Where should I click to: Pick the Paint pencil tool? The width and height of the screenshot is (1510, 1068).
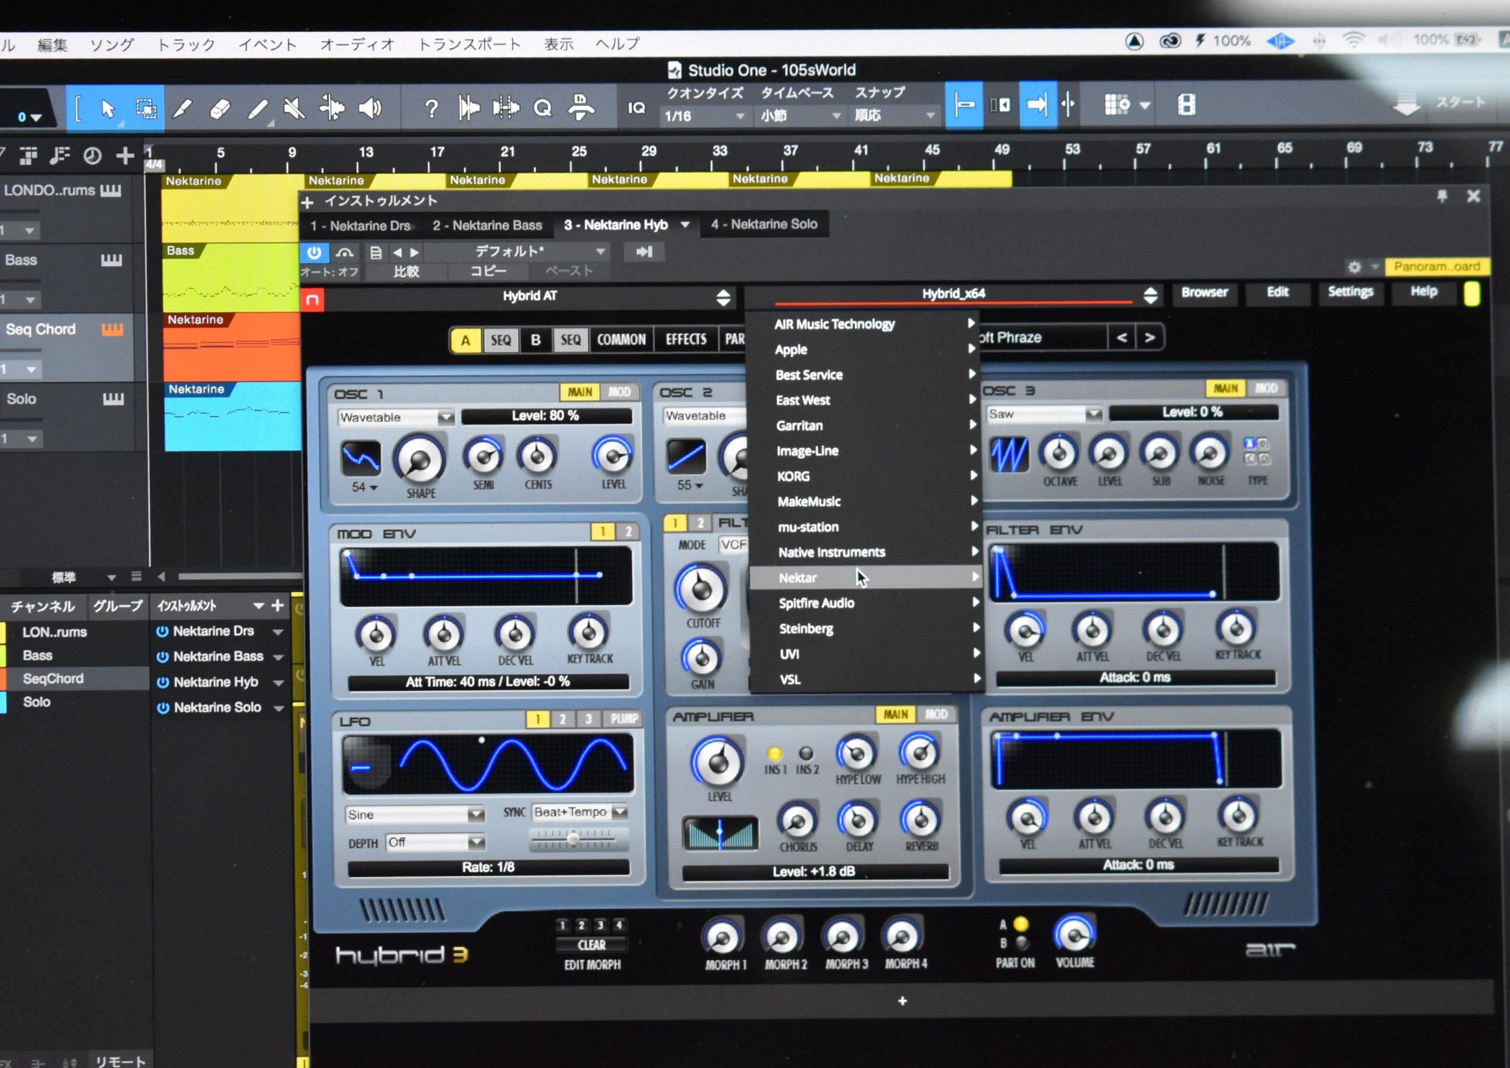258,109
